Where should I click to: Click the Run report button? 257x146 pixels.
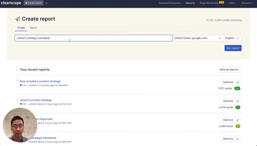tap(233, 48)
